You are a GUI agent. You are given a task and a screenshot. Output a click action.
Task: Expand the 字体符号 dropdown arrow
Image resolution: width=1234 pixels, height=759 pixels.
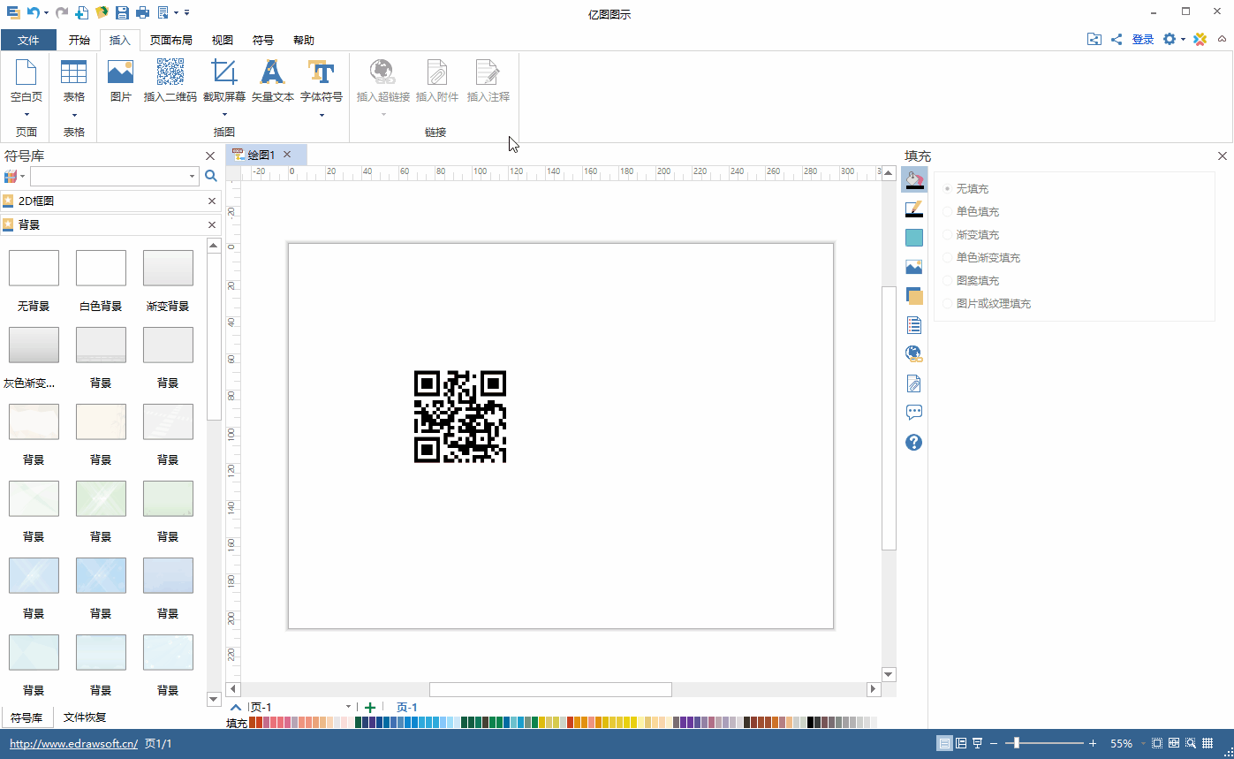tap(322, 115)
